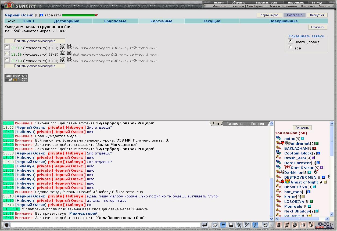337x231 pixels.
Task: Switch to Хаотичные battles tab
Action: [x=161, y=21]
